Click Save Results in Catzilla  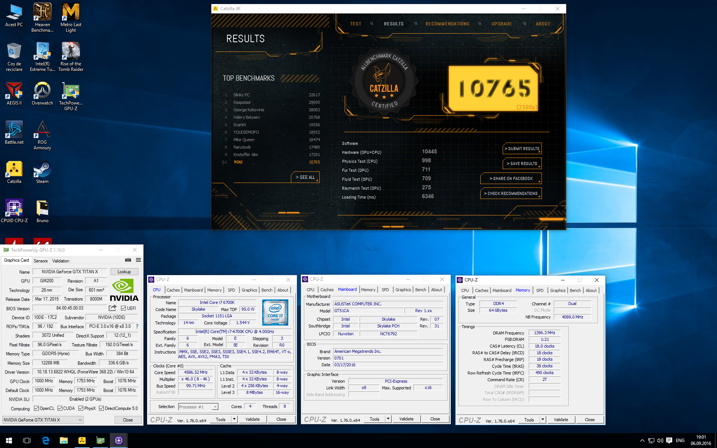(x=522, y=164)
